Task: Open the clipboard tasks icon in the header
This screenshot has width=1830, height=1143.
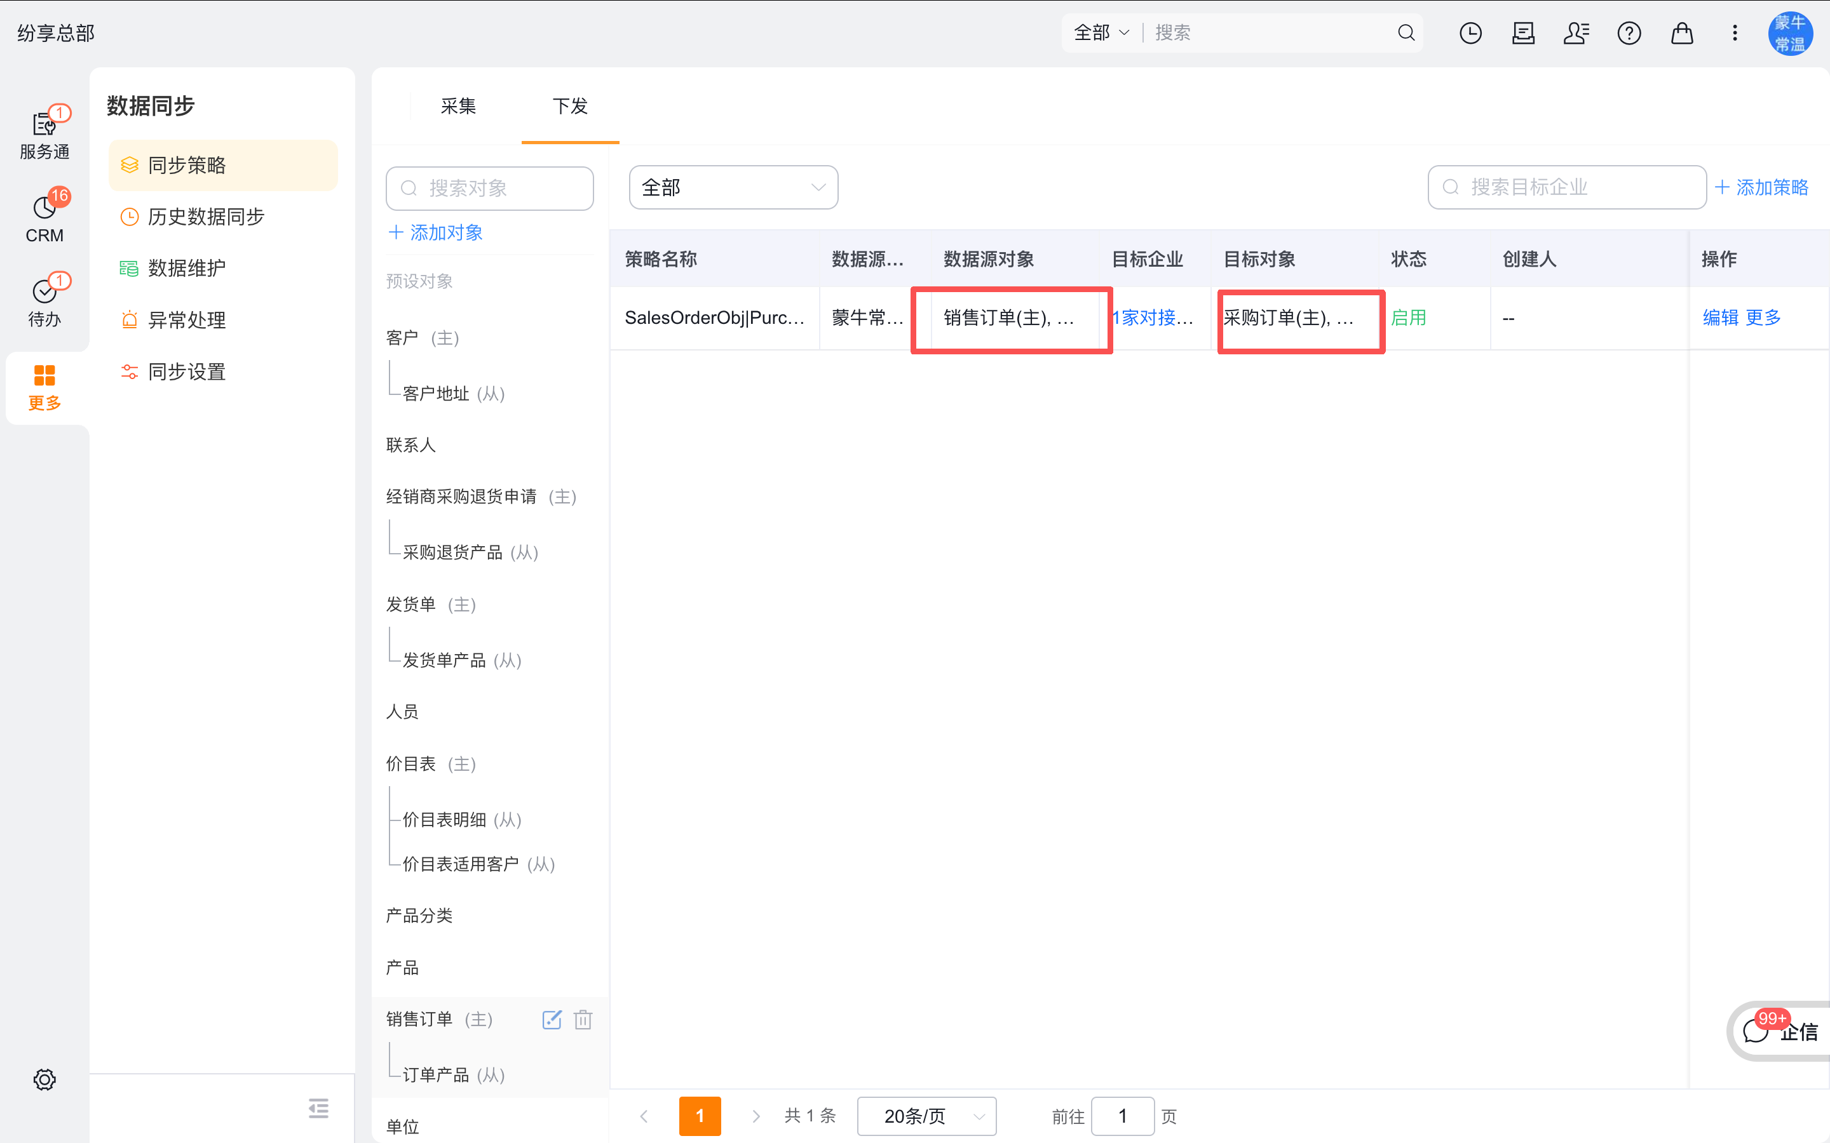Action: (x=1523, y=32)
